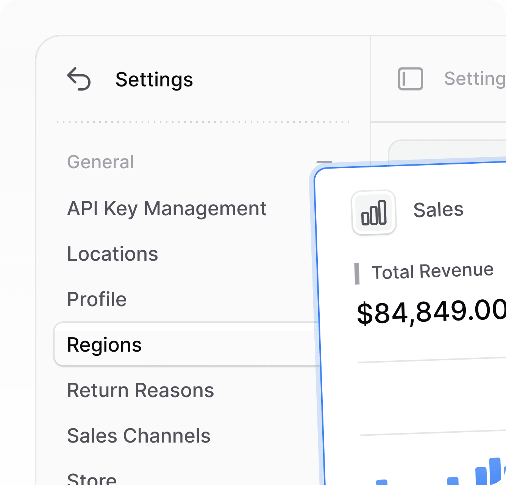Open API Key Management settings
Screen dimensions: 506x485
point(167,208)
